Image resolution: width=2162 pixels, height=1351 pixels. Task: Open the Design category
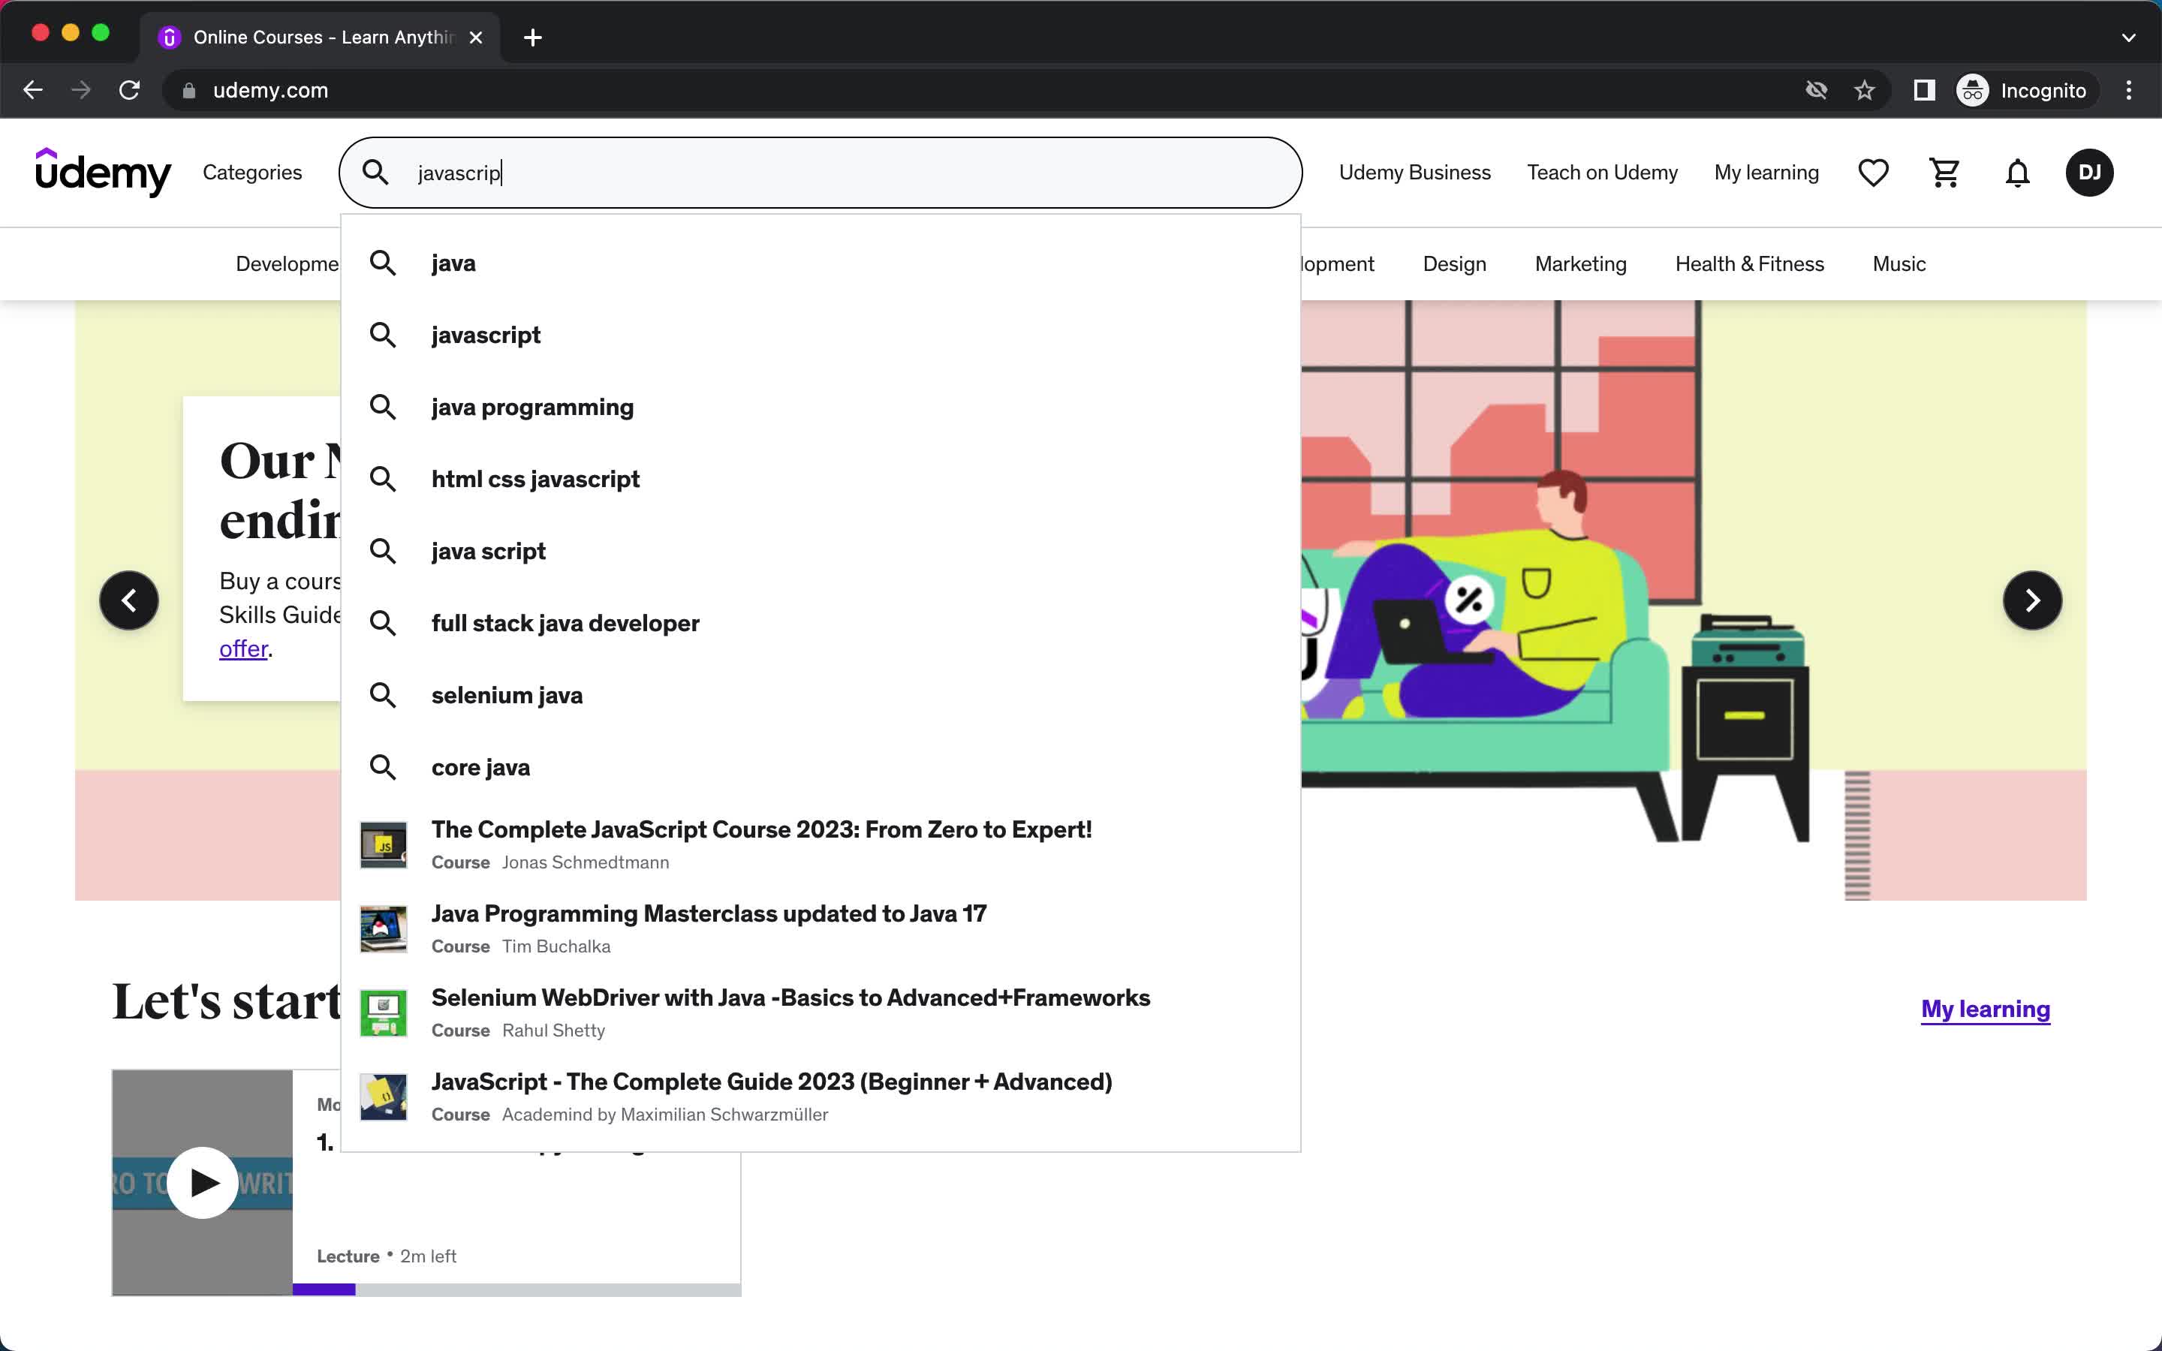click(x=1453, y=264)
